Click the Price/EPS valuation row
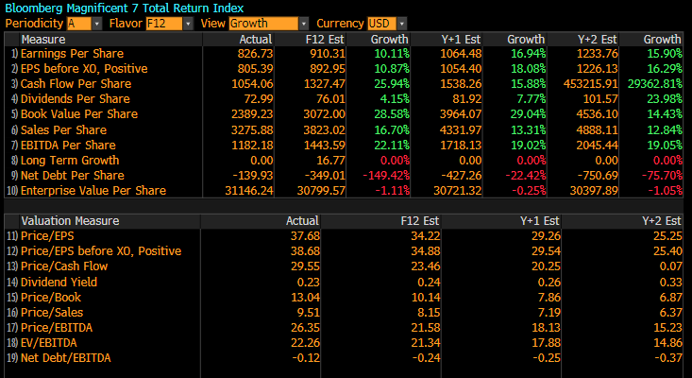The height and width of the screenshot is (378, 692). [x=48, y=235]
